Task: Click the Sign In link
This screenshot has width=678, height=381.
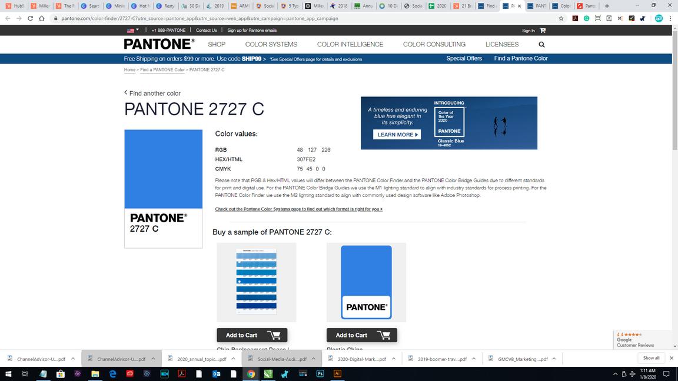Action: click(528, 31)
